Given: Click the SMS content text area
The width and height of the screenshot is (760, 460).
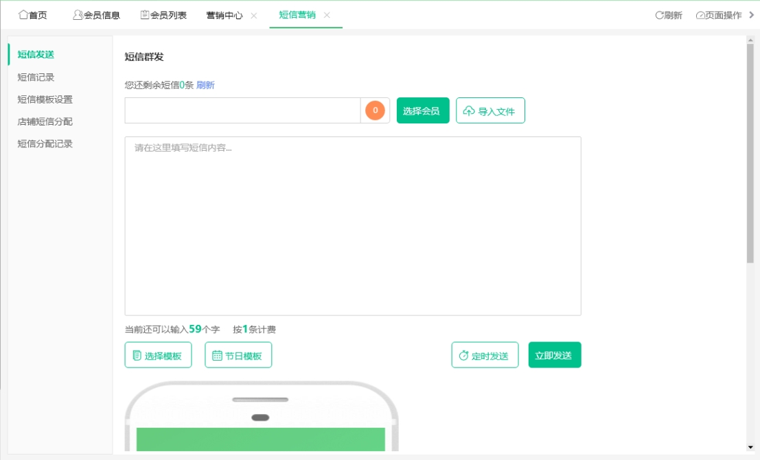Looking at the screenshot, I should 353,226.
